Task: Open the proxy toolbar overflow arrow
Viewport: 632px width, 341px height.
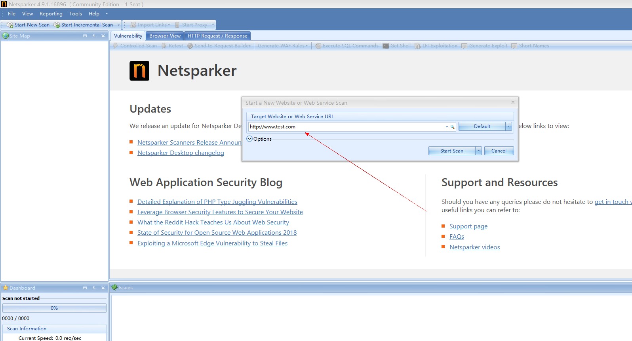Action: click(213, 25)
